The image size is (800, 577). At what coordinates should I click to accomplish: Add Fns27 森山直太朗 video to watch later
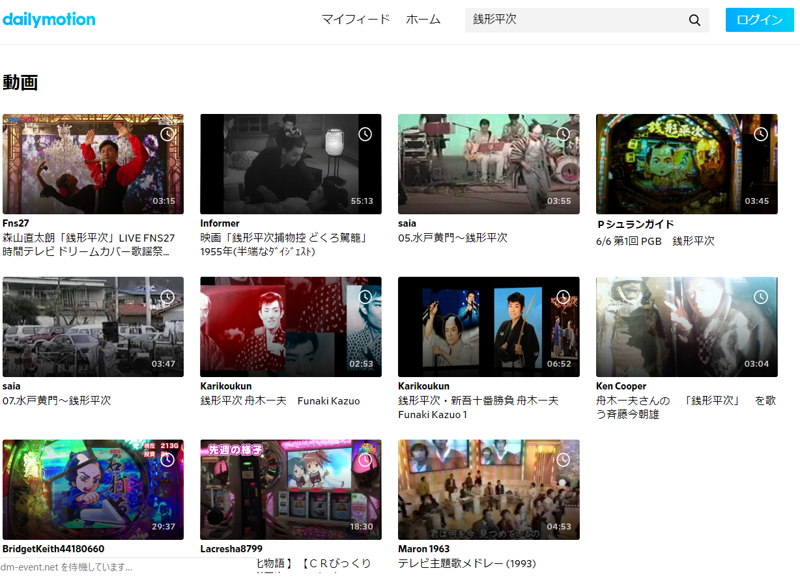[167, 134]
